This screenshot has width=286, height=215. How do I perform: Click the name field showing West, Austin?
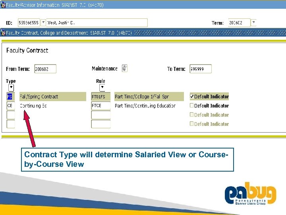pos(97,23)
